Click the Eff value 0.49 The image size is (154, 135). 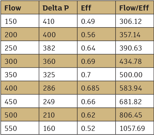(x=88, y=21)
